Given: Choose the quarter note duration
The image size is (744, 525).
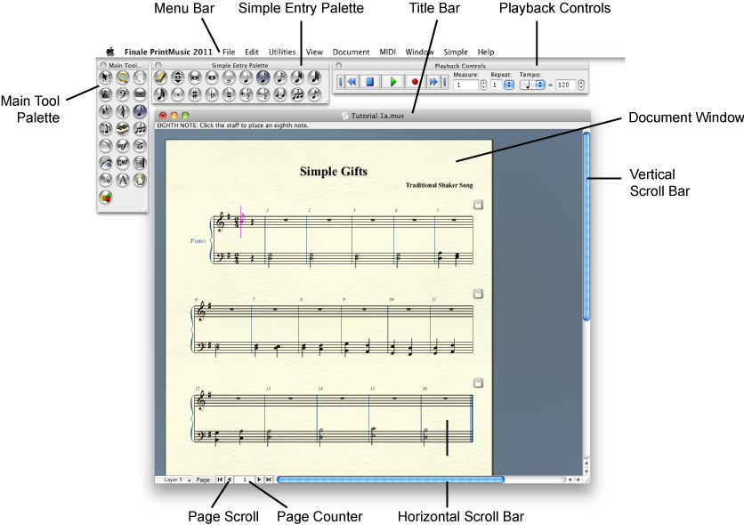Looking at the screenshot, I should [x=246, y=77].
